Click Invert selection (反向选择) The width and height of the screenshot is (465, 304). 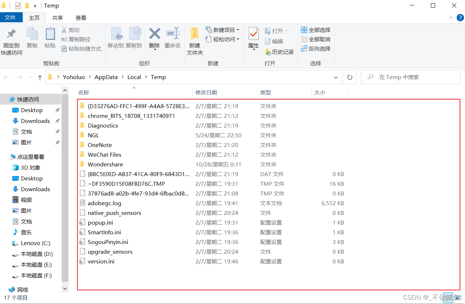coord(316,49)
